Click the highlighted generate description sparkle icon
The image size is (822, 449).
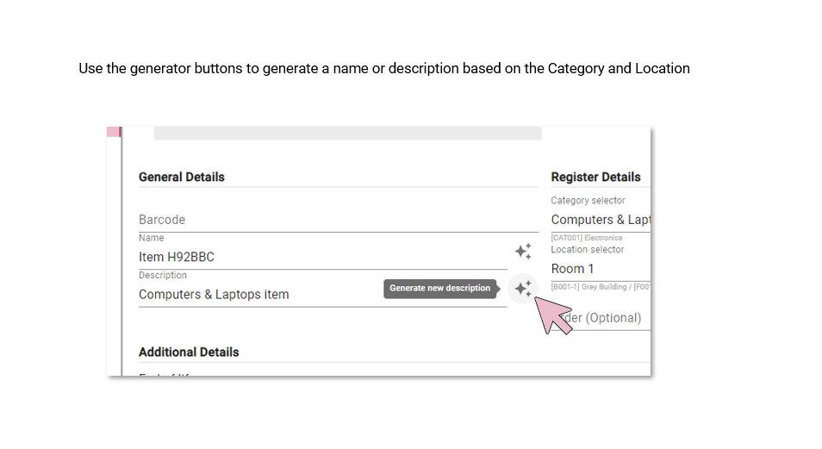tap(523, 289)
